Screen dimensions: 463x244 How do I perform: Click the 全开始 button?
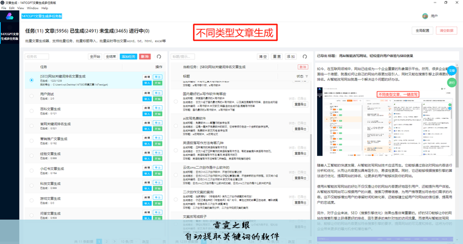coord(95,57)
